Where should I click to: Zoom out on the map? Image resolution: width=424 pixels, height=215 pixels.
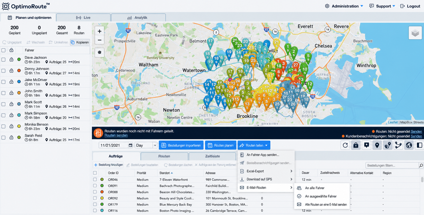(x=99, y=40)
